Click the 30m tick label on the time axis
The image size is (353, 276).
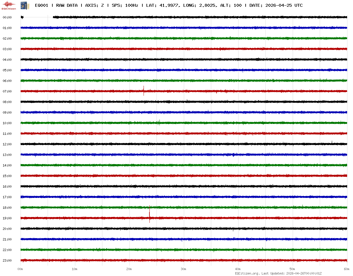click(x=184, y=269)
